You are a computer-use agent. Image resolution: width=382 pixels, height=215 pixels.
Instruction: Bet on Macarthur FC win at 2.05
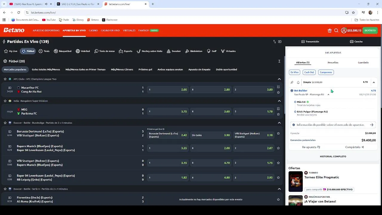click(168, 90)
